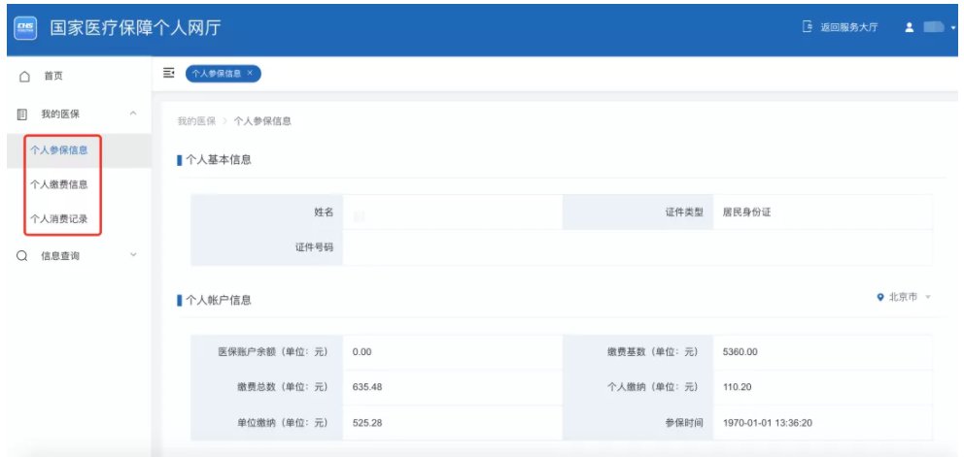964x457 pixels.
Task: Click the user avatar icon
Action: (909, 27)
